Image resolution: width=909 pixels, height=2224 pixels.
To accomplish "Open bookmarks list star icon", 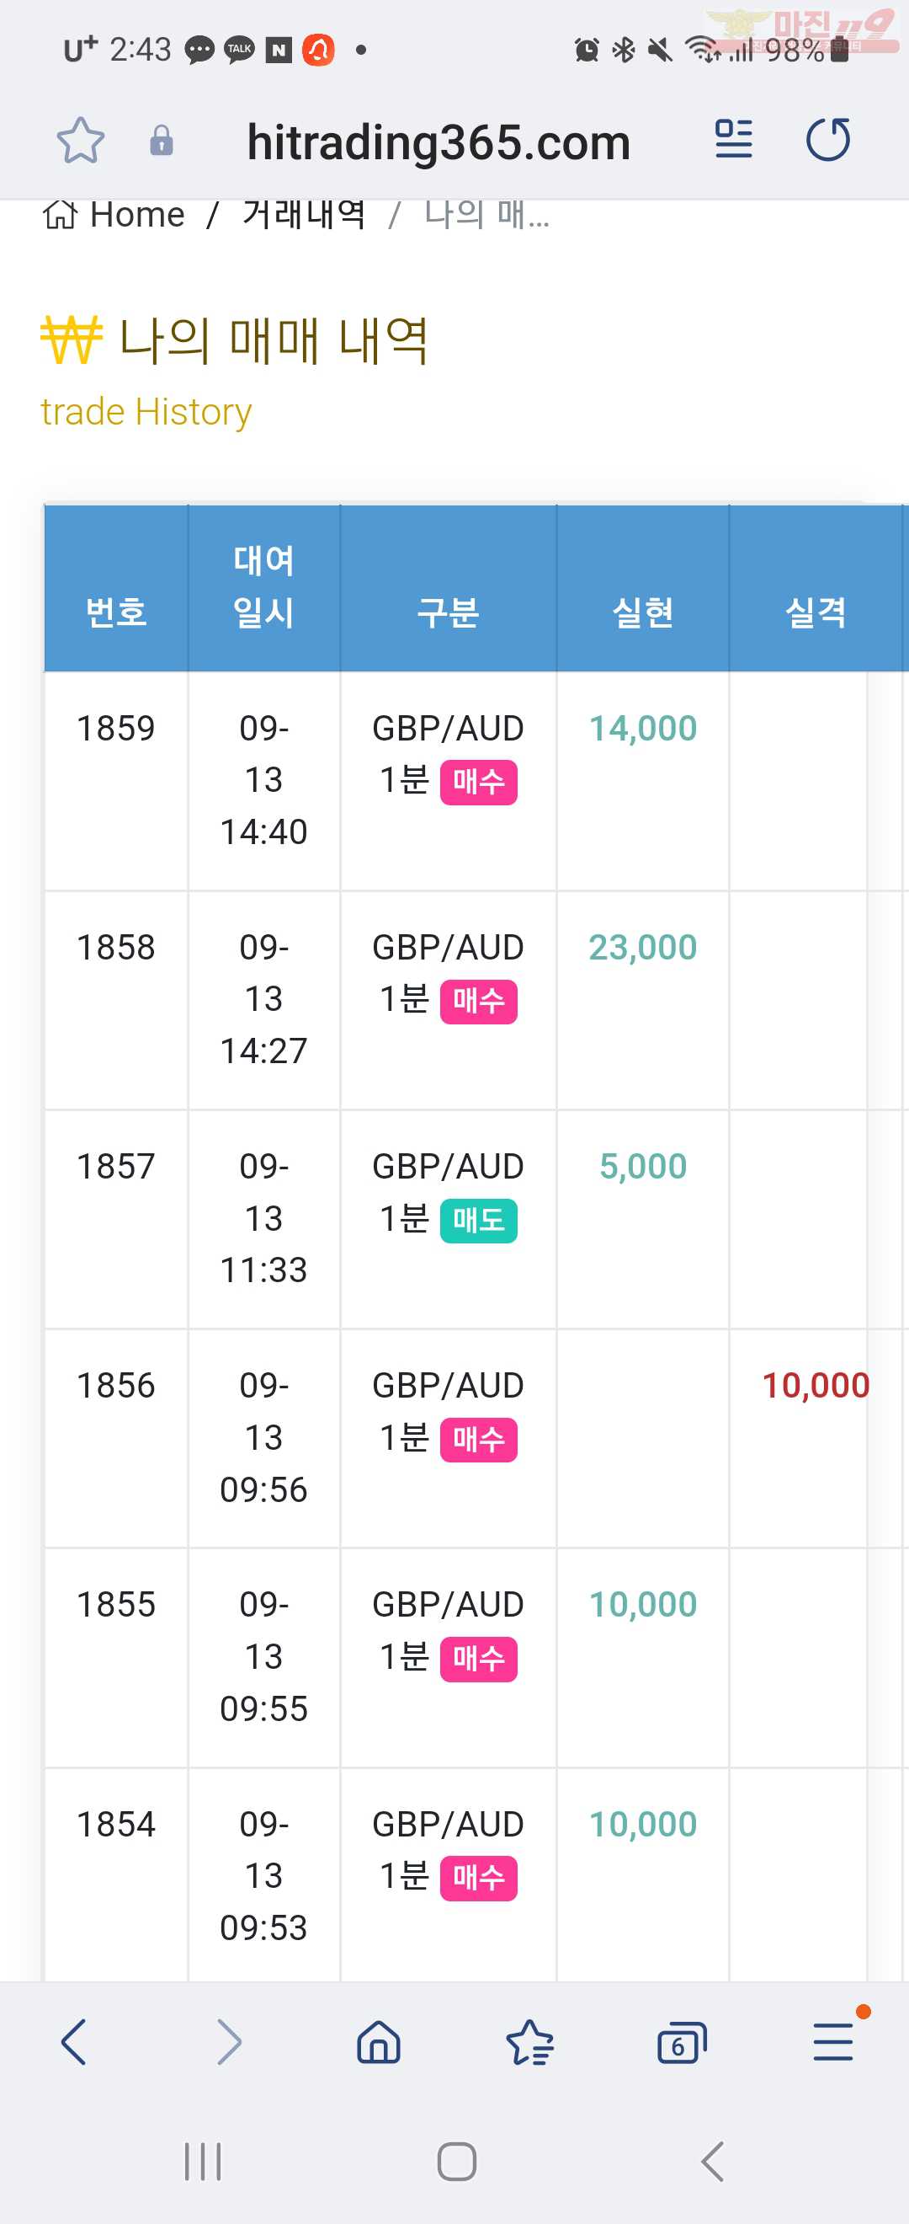I will click(529, 2043).
